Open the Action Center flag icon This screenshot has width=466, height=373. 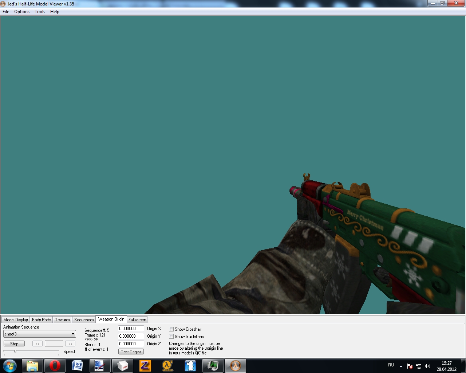(410, 366)
